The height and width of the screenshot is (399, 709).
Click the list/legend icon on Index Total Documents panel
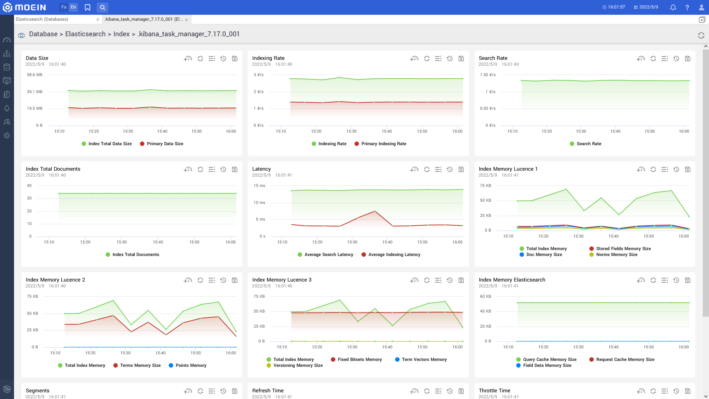tap(211, 169)
